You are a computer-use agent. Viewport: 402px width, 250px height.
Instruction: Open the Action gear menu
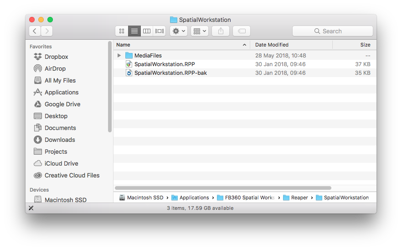point(179,31)
